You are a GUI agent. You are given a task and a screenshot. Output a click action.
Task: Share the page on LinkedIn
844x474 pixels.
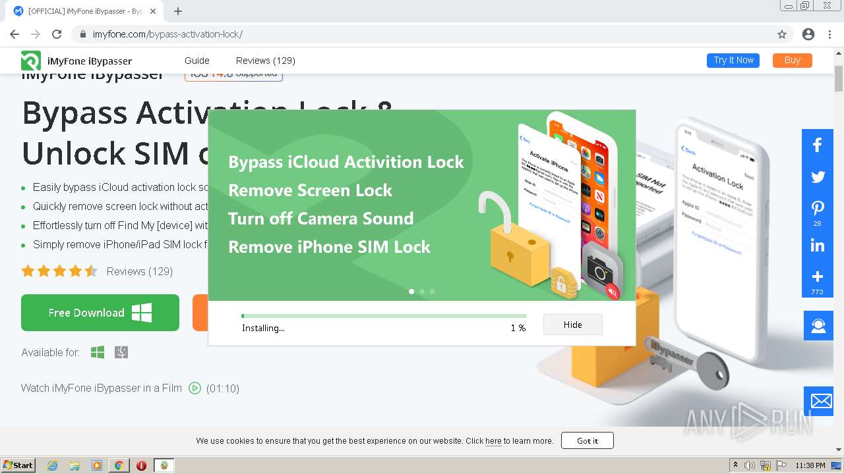[818, 246]
